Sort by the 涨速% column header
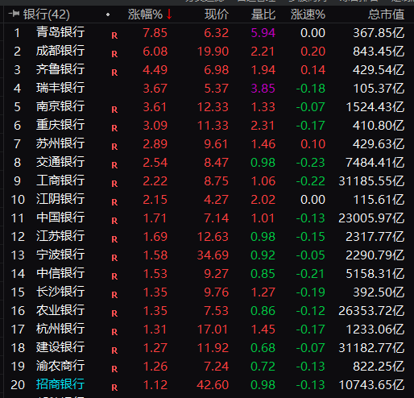This screenshot has height=398, width=414. (x=308, y=15)
